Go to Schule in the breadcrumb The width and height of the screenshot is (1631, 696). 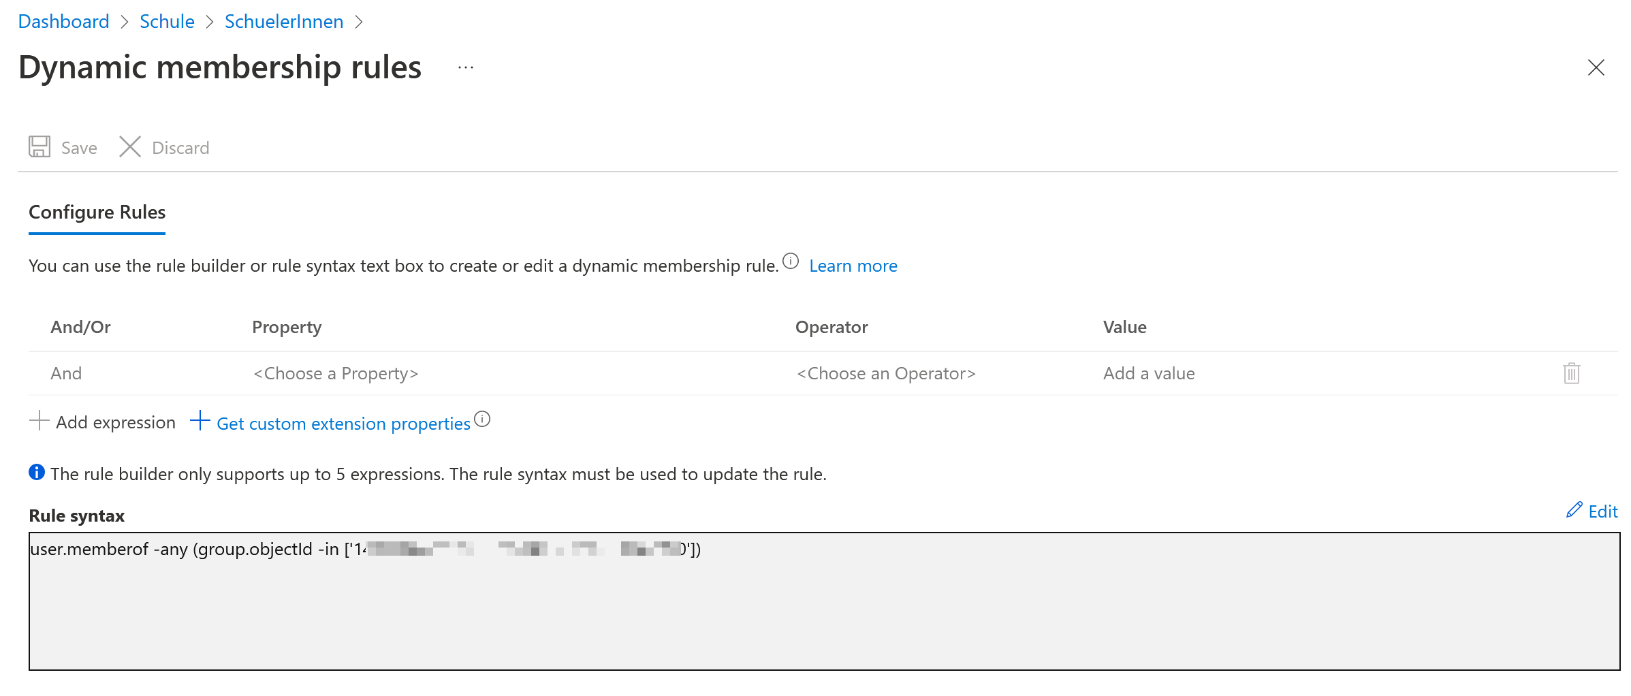[167, 22]
